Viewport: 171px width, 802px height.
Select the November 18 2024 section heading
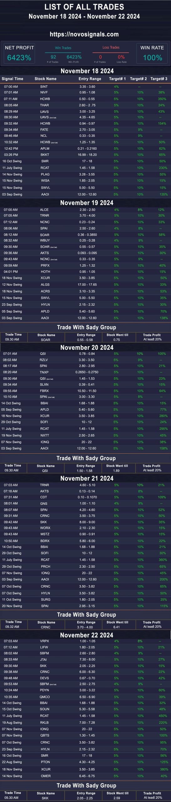tap(87, 71)
